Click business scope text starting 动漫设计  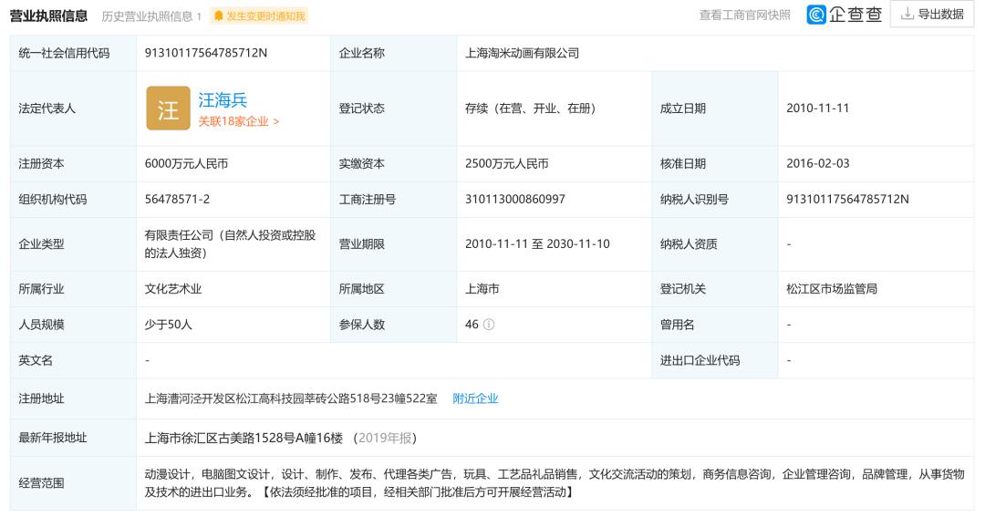(555, 483)
